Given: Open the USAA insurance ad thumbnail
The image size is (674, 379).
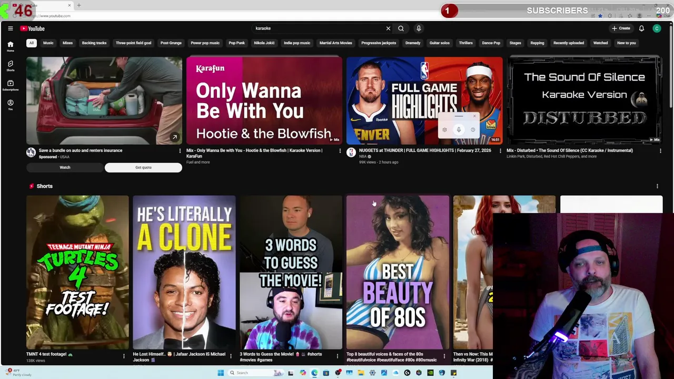Looking at the screenshot, I should (x=104, y=101).
